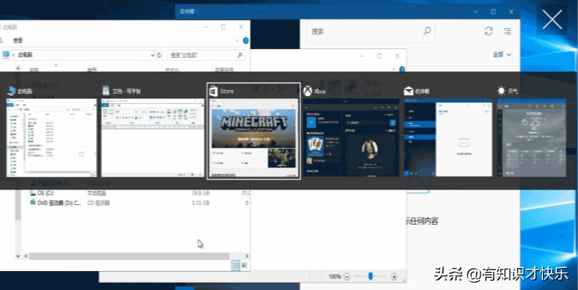Image resolution: width=578 pixels, height=290 pixels.
Task: Open the address bar history dropdown
Action: pyautogui.click(x=152, y=55)
